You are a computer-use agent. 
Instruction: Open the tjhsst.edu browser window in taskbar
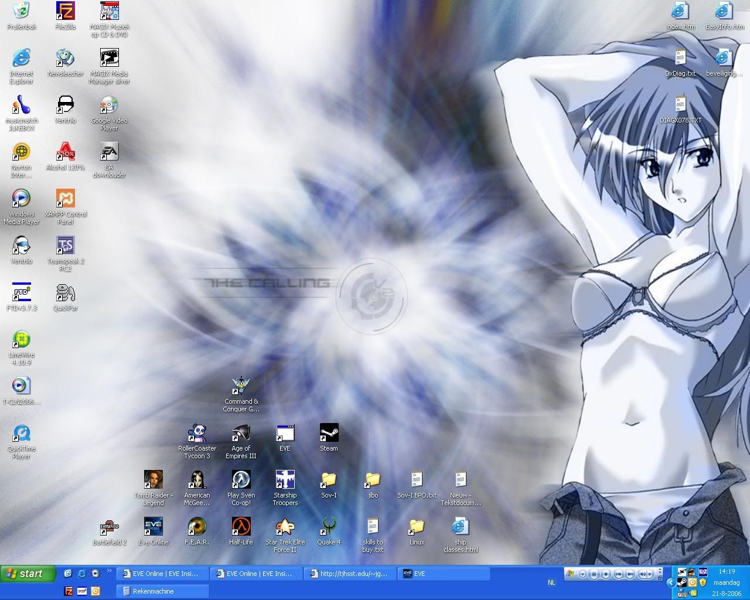coord(350,574)
